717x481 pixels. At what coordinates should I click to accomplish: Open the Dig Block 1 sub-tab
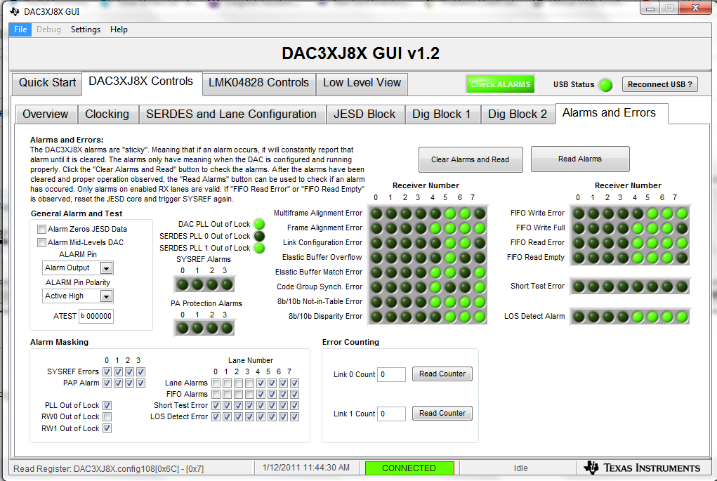(441, 114)
